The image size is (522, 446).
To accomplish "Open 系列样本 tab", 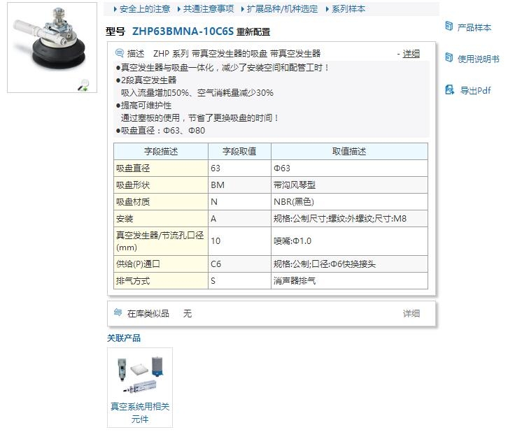I will coord(348,9).
